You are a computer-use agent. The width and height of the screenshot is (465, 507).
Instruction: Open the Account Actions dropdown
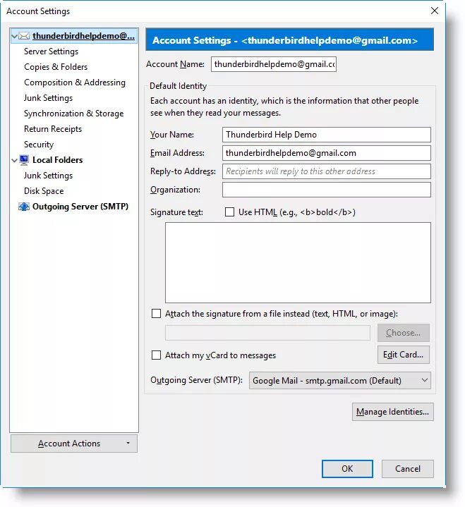point(74,444)
